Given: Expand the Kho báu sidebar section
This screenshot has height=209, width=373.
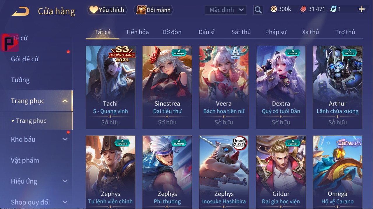Looking at the screenshot, I should (x=65, y=139).
